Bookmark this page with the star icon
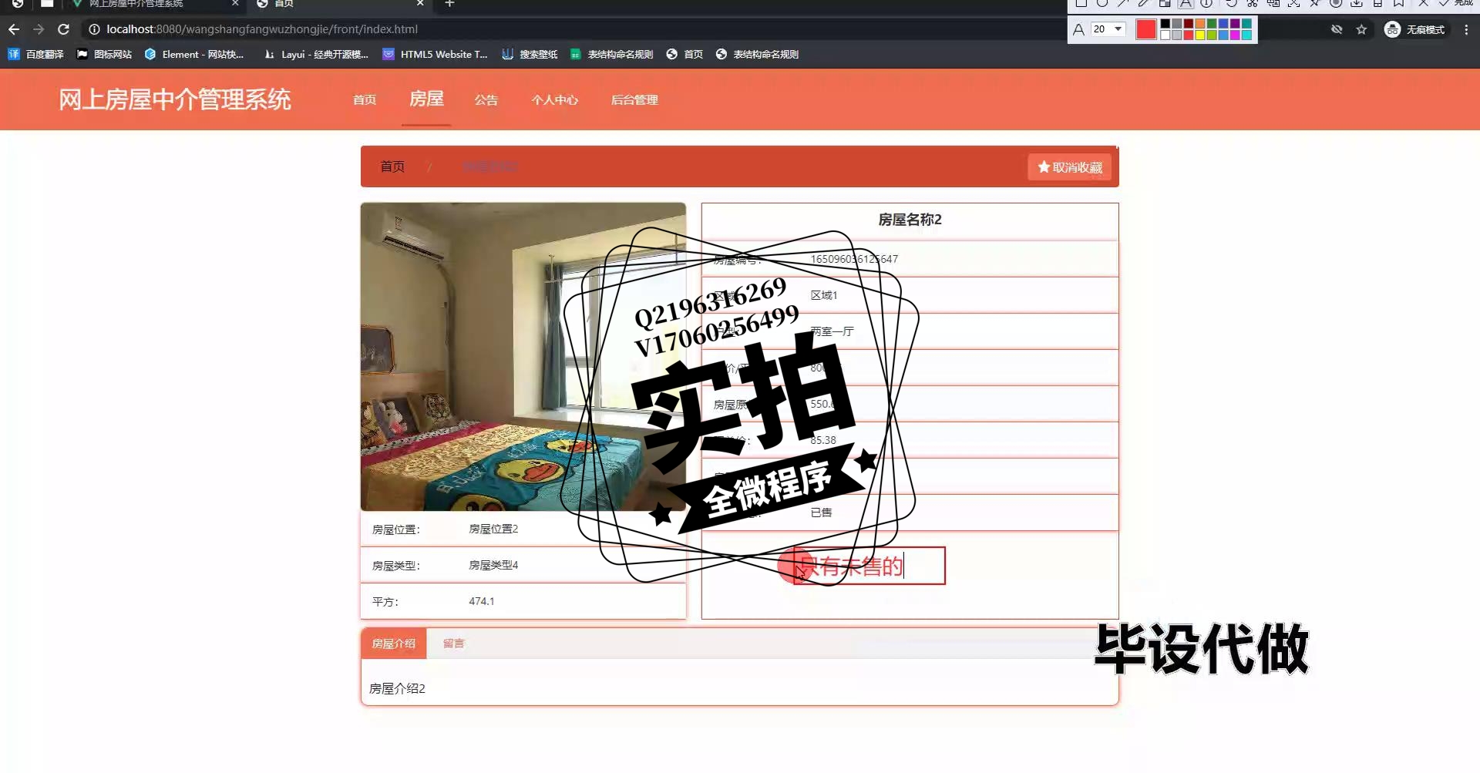1480x773 pixels. coord(1361,29)
